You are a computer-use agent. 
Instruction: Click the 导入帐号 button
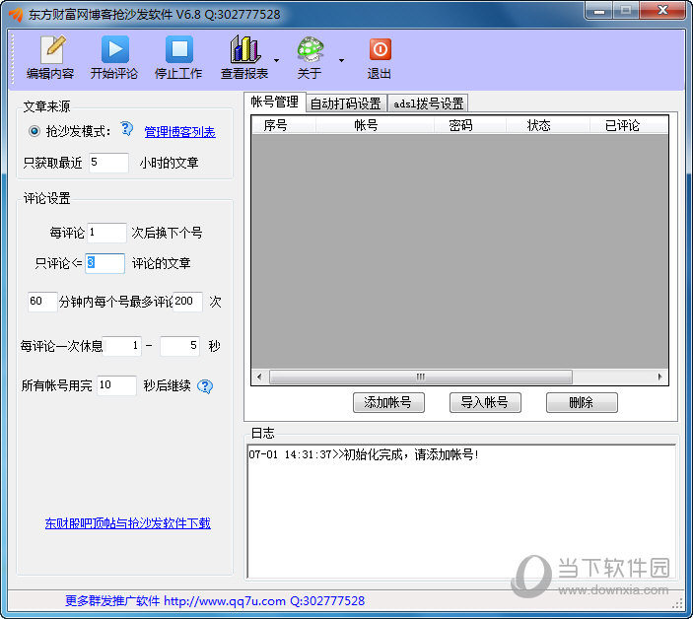pos(485,402)
